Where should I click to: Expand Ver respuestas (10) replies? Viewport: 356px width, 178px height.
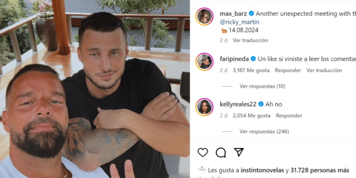[262, 86]
